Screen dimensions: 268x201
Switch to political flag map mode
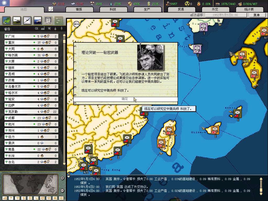[x=11, y=198]
